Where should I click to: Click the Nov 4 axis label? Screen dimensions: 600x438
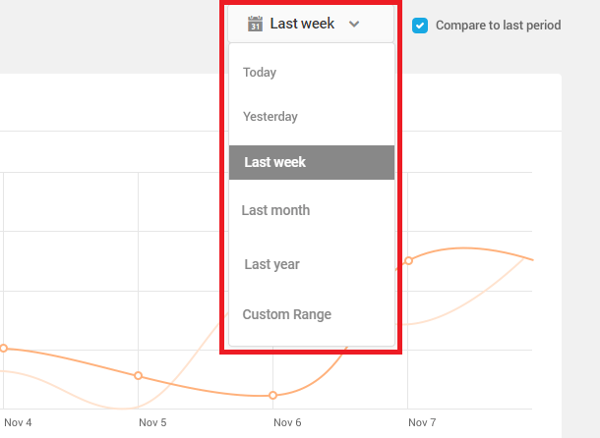click(18, 422)
